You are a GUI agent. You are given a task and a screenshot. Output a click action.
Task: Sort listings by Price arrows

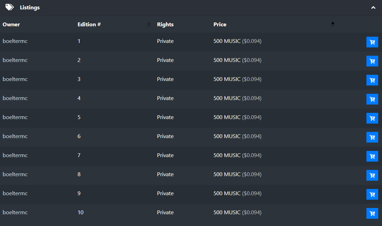pyautogui.click(x=333, y=24)
